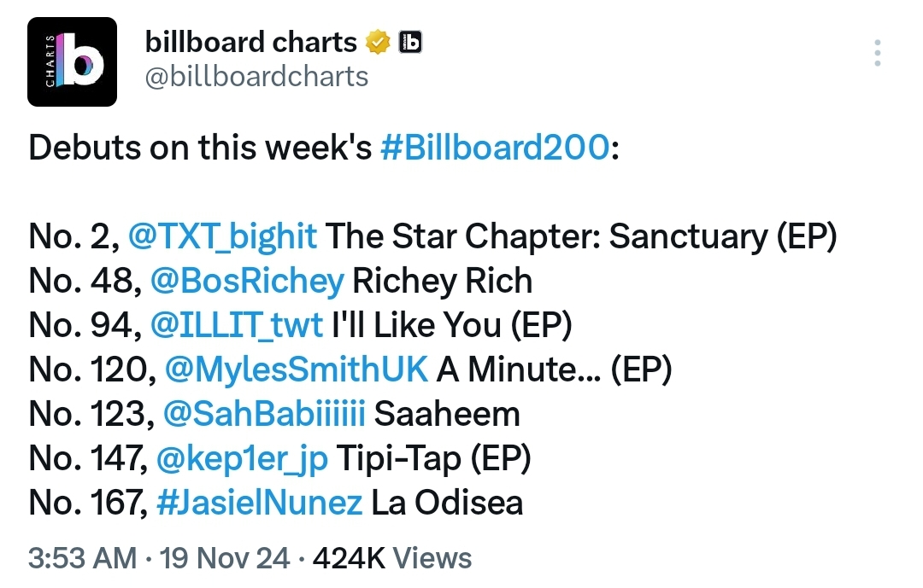Image resolution: width=923 pixels, height=588 pixels.
Task: Click the @billboardcharts handle
Action: pos(256,77)
